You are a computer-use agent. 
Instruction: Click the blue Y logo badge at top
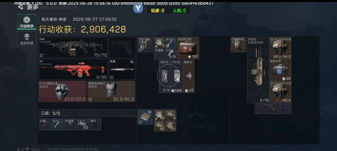coord(138,8)
